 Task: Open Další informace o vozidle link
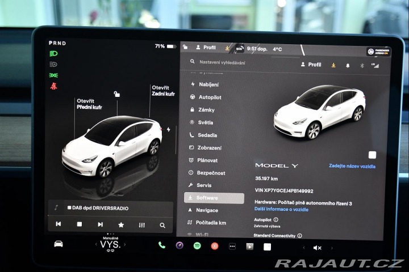click(x=281, y=209)
